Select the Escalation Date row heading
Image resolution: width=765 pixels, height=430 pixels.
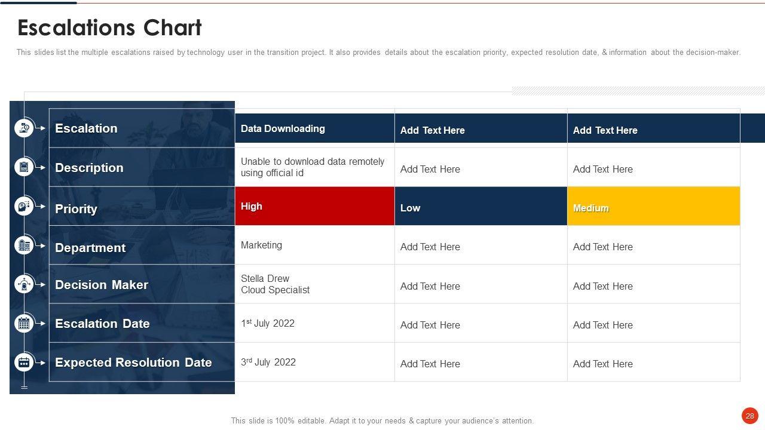point(102,324)
